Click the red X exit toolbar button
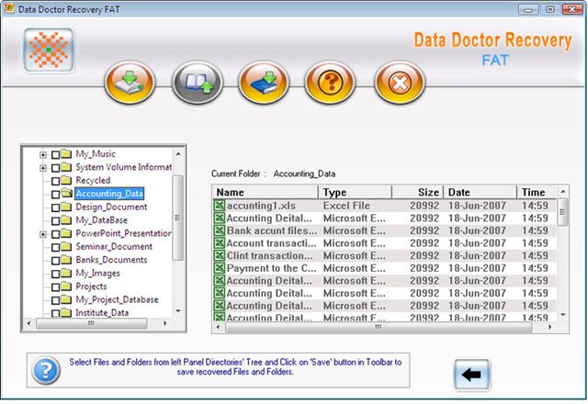588x404 pixels. (400, 83)
